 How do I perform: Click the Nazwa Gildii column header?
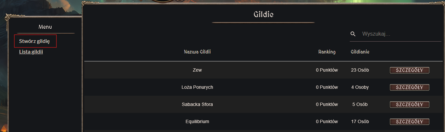(x=197, y=52)
